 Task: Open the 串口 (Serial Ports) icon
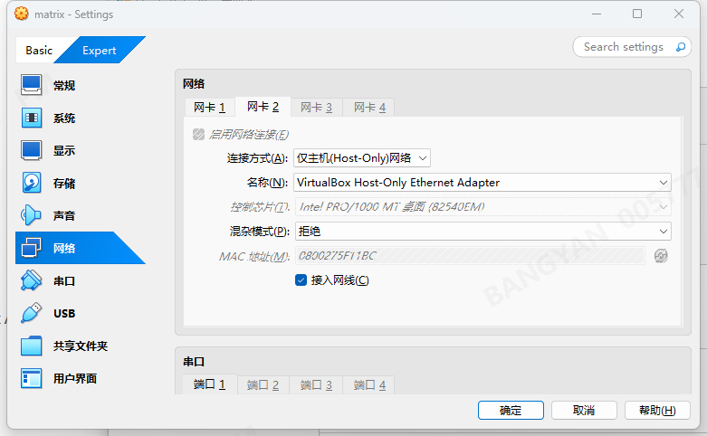pyautogui.click(x=31, y=280)
